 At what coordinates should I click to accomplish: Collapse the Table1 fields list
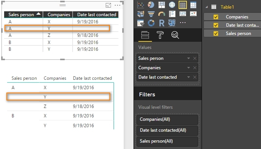pos(206,7)
